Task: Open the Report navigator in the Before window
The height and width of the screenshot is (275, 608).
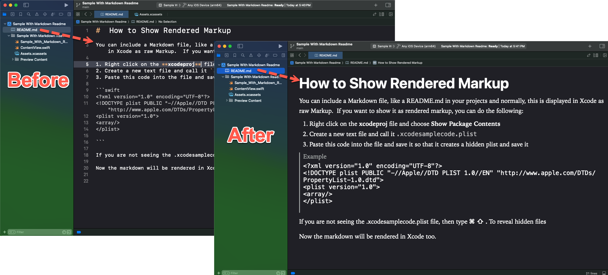Action: coord(69,14)
